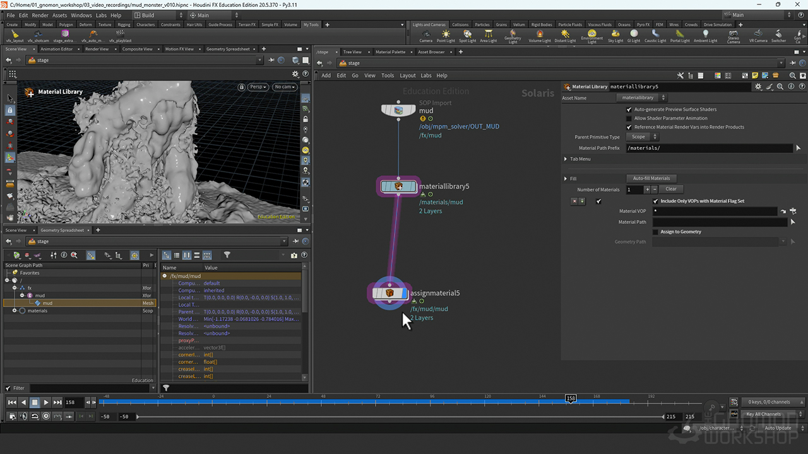
Task: Select the Point Light shelf tool
Action: 446,34
